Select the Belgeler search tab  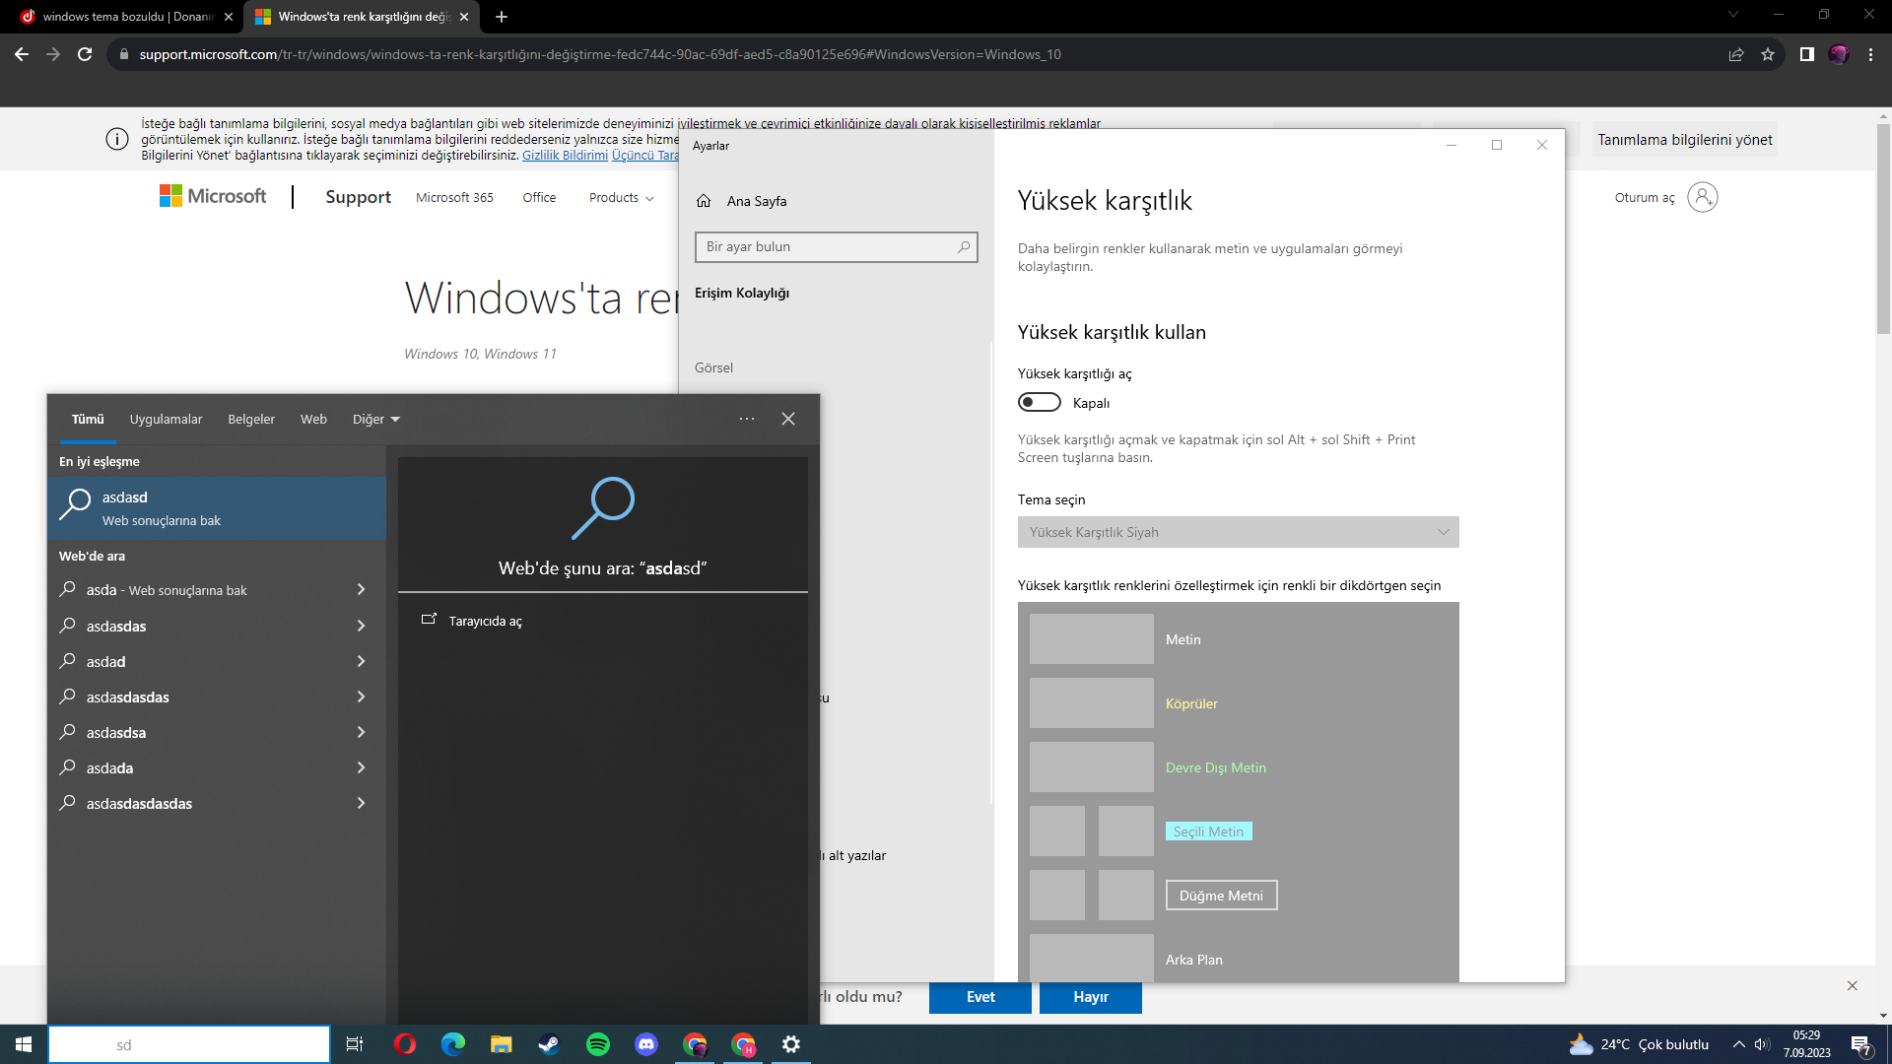click(x=251, y=419)
